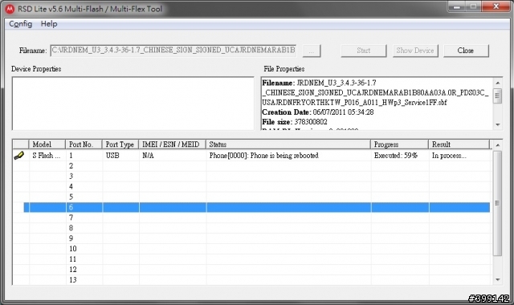
Task: Click the Progress column header
Action: [400, 144]
